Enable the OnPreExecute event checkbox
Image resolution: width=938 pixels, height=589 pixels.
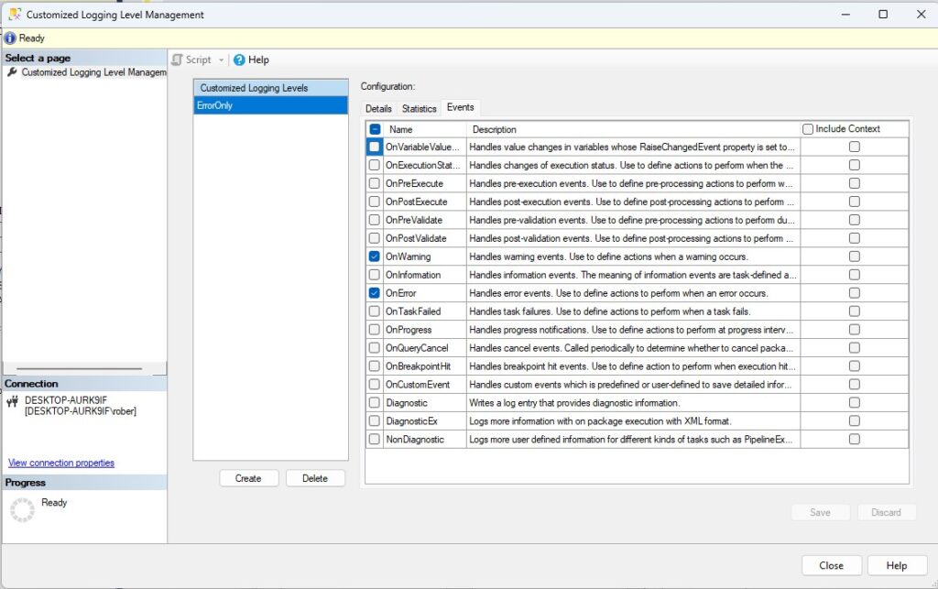tap(375, 183)
